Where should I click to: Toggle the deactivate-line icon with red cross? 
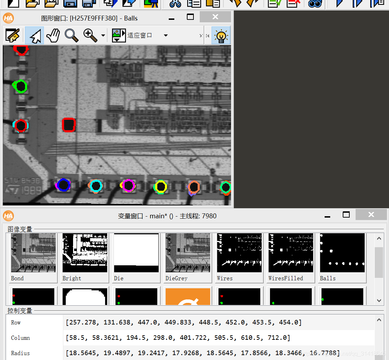click(294, 3)
